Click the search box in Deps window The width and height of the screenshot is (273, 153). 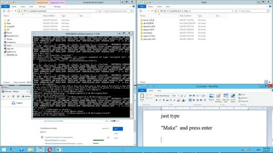[255, 11]
